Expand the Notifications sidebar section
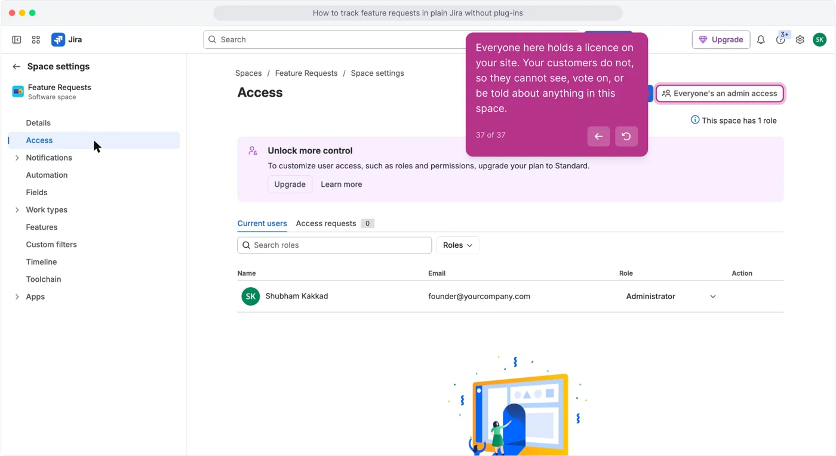The image size is (836, 456). [x=17, y=158]
